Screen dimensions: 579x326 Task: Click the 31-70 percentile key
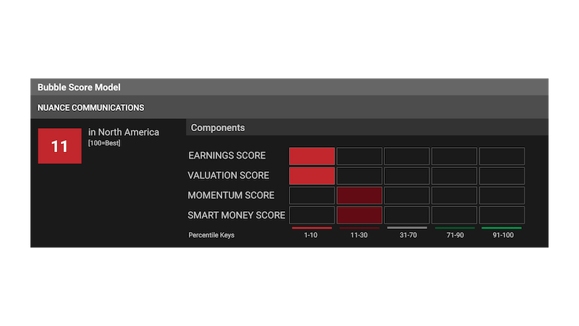pyautogui.click(x=408, y=235)
